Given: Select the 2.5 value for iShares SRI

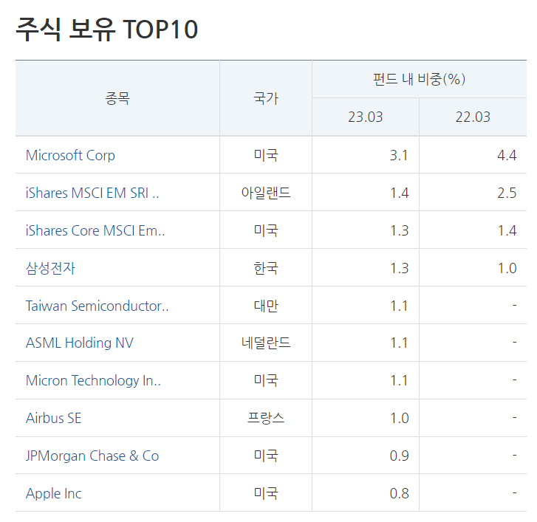Looking at the screenshot, I should pyautogui.click(x=507, y=193).
